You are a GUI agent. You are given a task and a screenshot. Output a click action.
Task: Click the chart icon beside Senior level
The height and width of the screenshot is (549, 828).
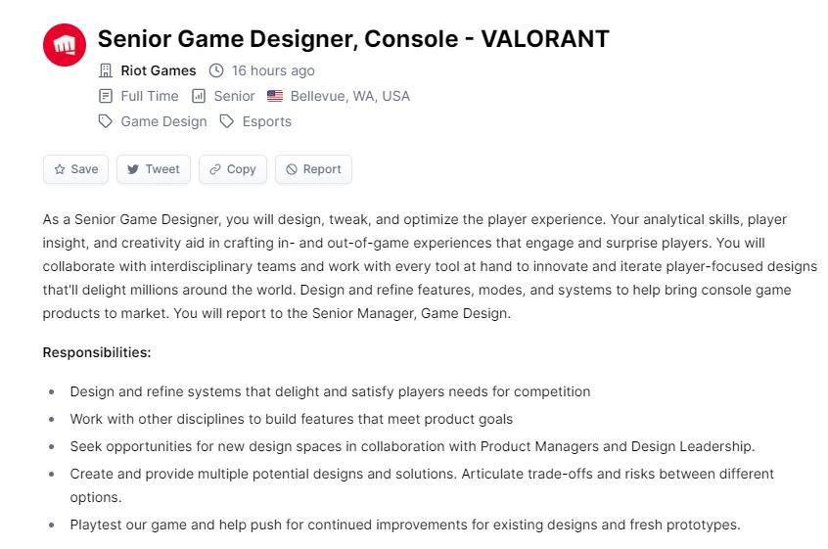point(199,96)
